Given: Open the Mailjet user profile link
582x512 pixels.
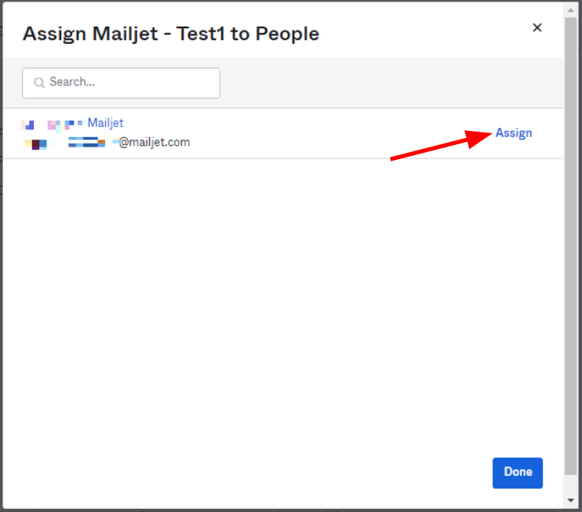Looking at the screenshot, I should tap(105, 123).
